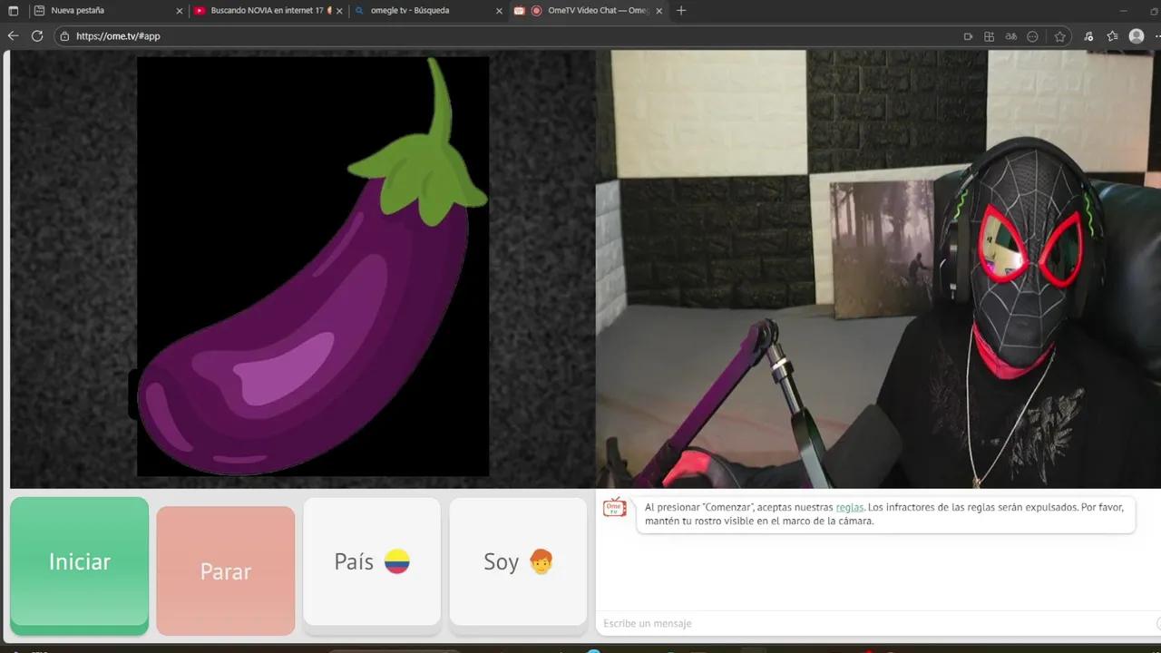
Task: Click the Parar button
Action: point(226,571)
